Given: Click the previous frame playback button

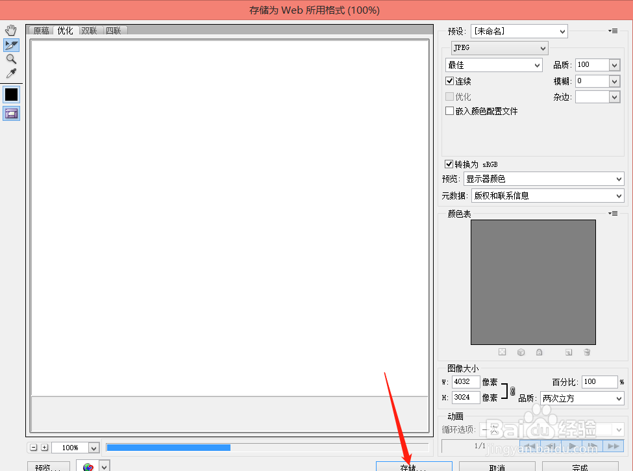Looking at the screenshot, I should point(551,446).
